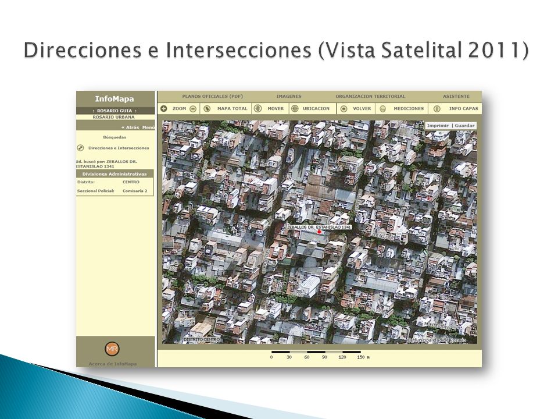This screenshot has width=558, height=419.
Task: Click the red location marker on map
Action: click(319, 232)
